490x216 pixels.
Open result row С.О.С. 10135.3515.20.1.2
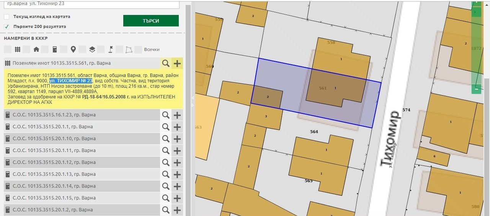coord(54,210)
